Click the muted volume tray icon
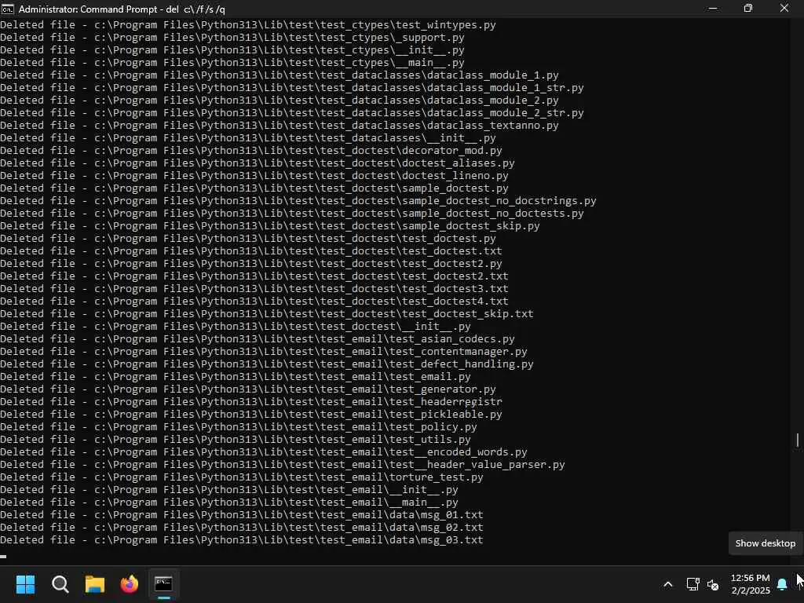804x603 pixels. coord(713,584)
